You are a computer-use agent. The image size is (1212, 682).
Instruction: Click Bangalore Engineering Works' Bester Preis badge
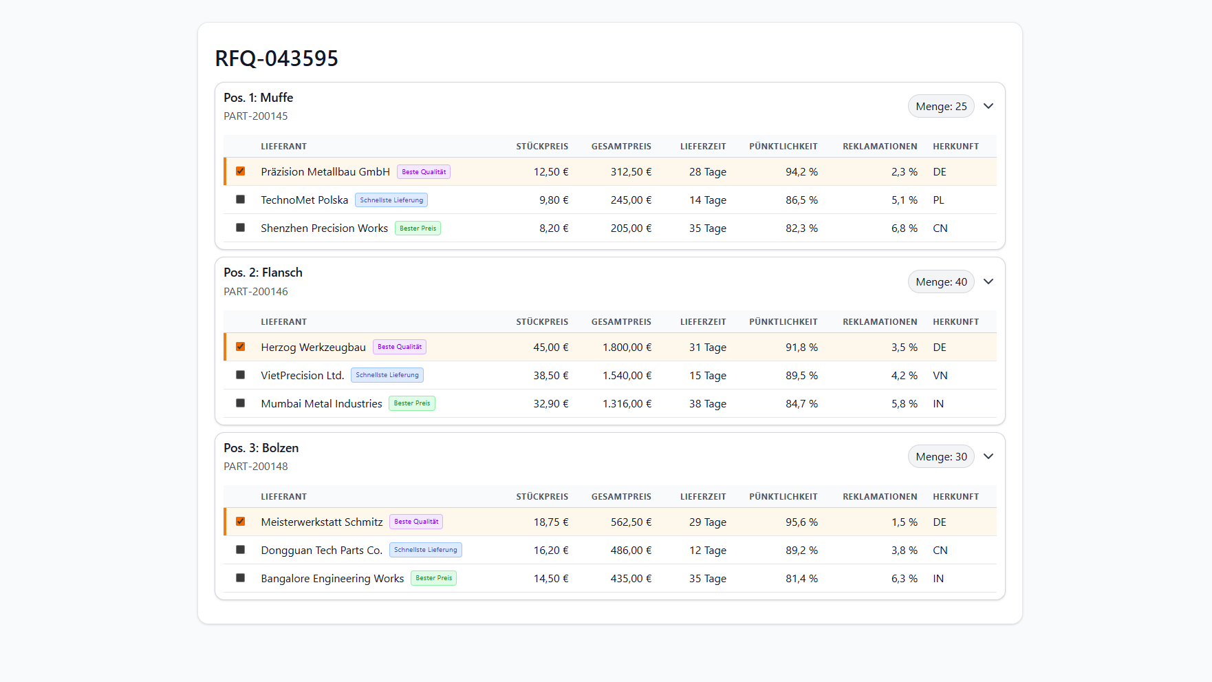(433, 578)
